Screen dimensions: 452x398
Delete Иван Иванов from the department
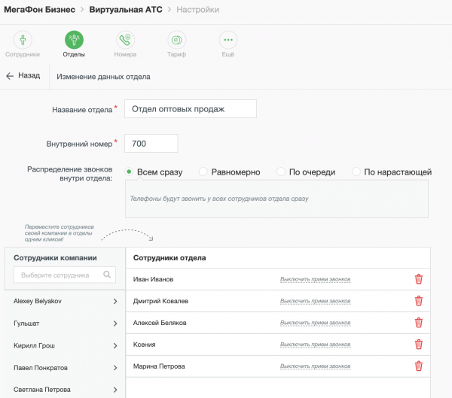pos(419,279)
